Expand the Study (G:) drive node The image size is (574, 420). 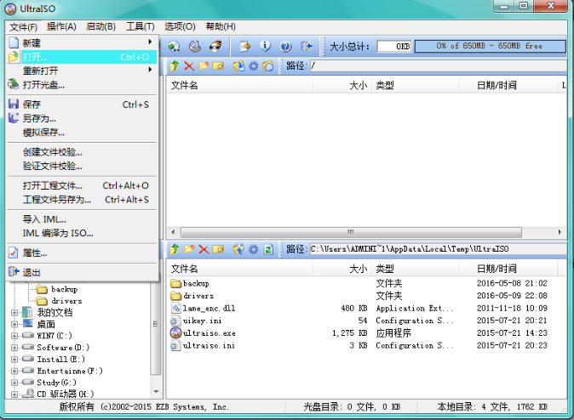[14, 383]
